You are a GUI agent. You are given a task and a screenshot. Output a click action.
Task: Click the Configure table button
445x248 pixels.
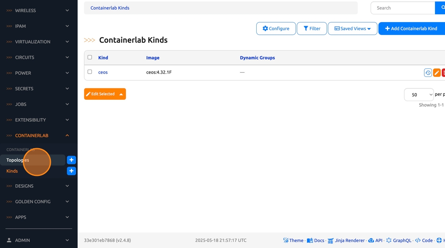tap(276, 29)
